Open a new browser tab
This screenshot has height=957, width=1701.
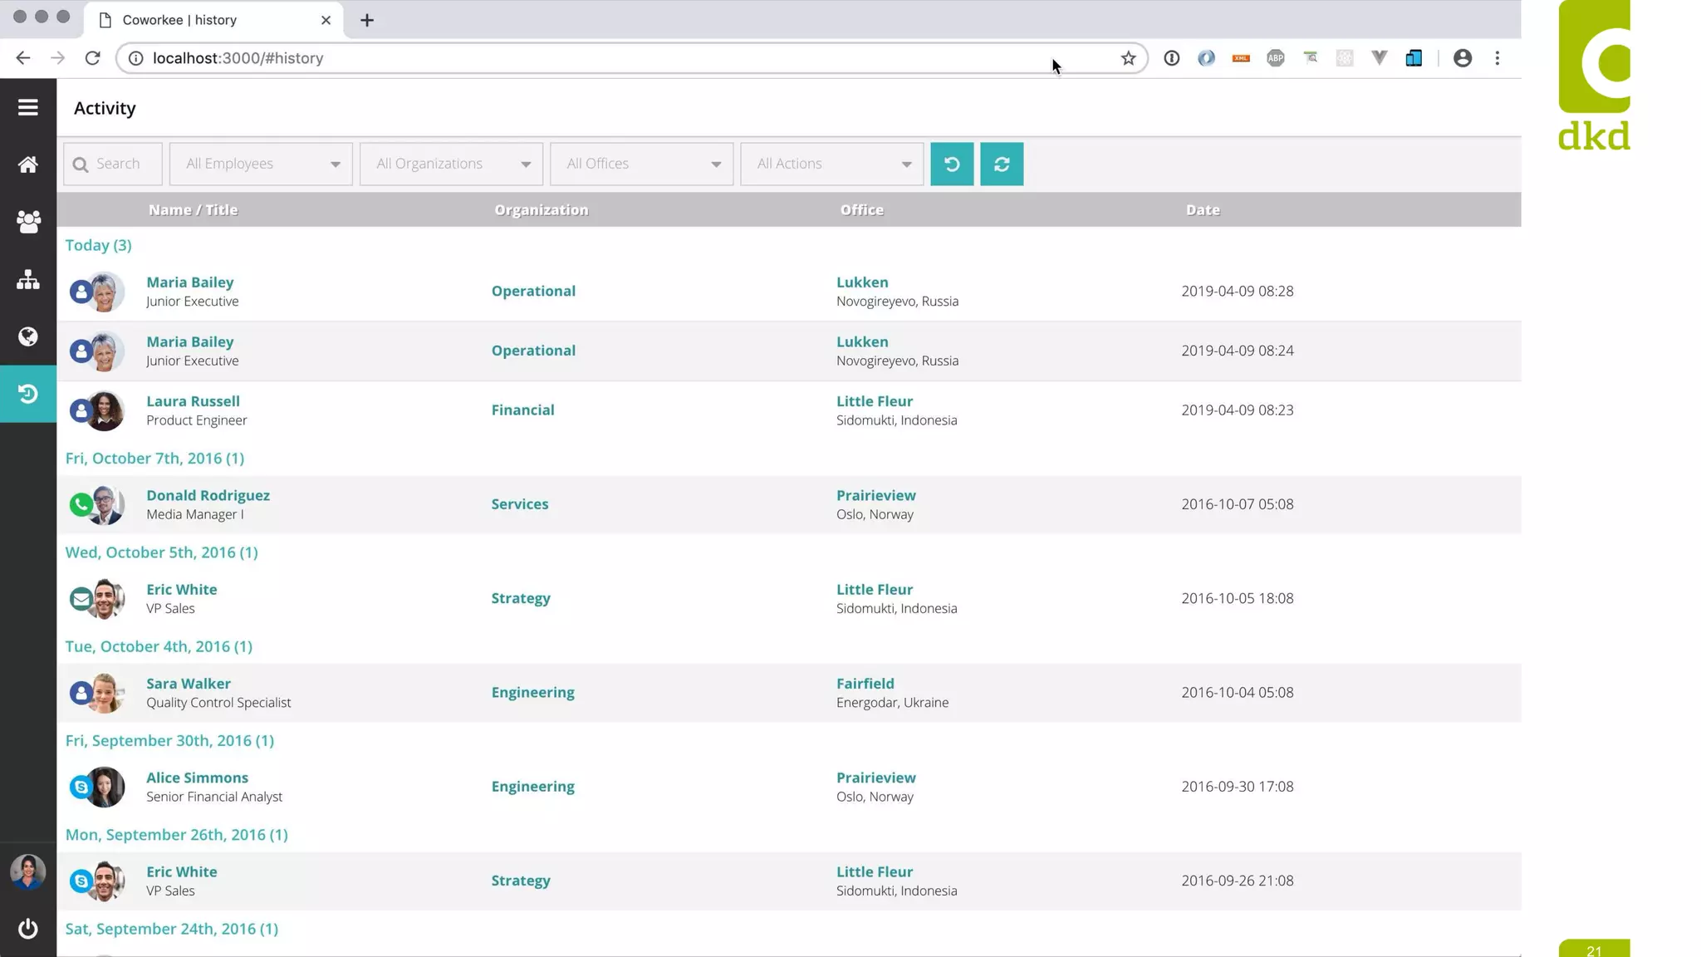coord(367,20)
